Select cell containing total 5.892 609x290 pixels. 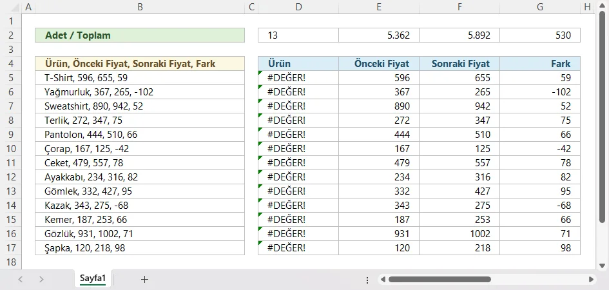pyautogui.click(x=459, y=35)
